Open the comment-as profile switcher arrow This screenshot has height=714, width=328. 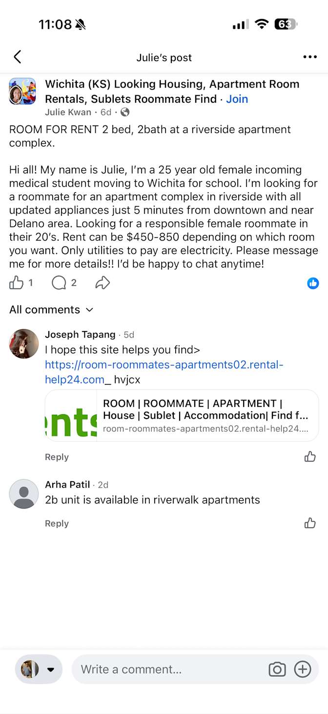(x=50, y=669)
